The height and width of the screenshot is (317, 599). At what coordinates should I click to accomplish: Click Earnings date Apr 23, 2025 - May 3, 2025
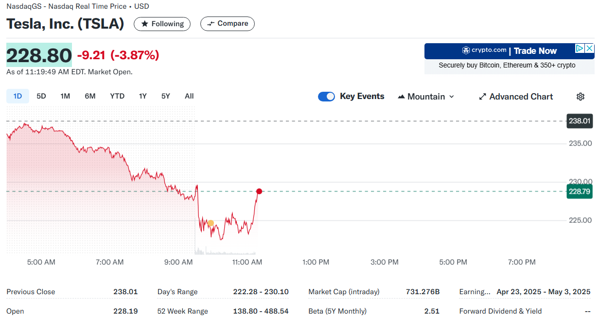click(x=544, y=292)
